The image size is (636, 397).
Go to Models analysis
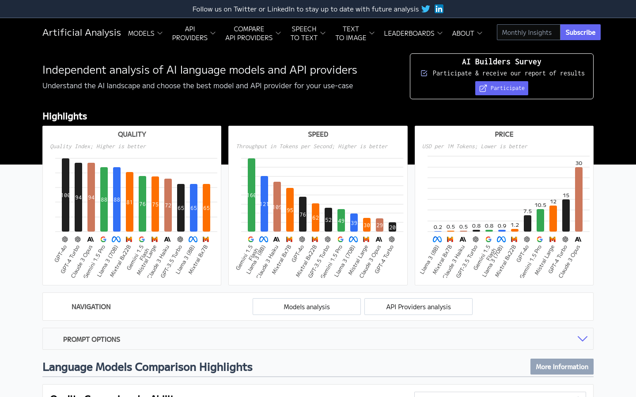(307, 307)
